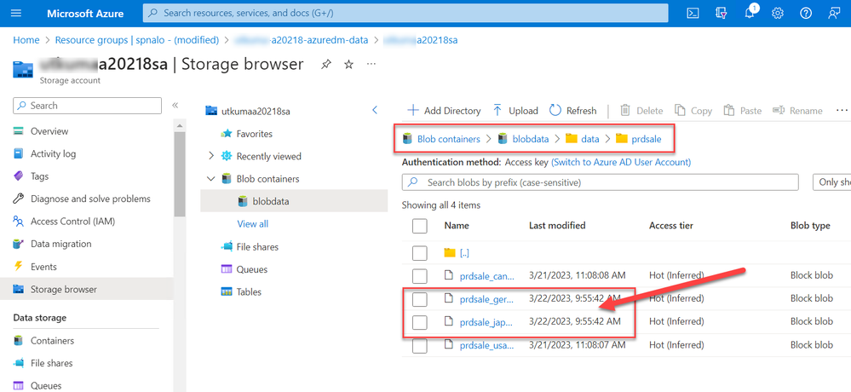851x392 pixels.
Task: Click the Rename toolbar button
Action: (x=797, y=111)
